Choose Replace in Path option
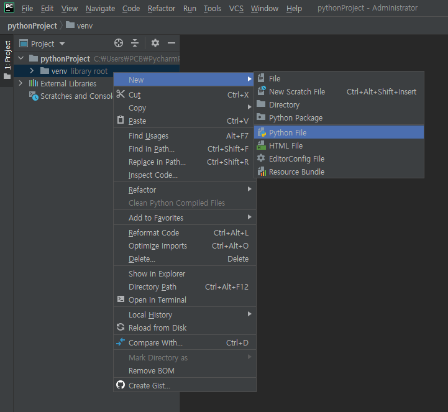Viewport: 448px width, 412px height. (x=185, y=162)
